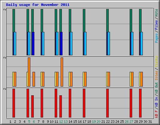Click day label "18" on the axis
This screenshot has height=125, width=160.
point(89,122)
